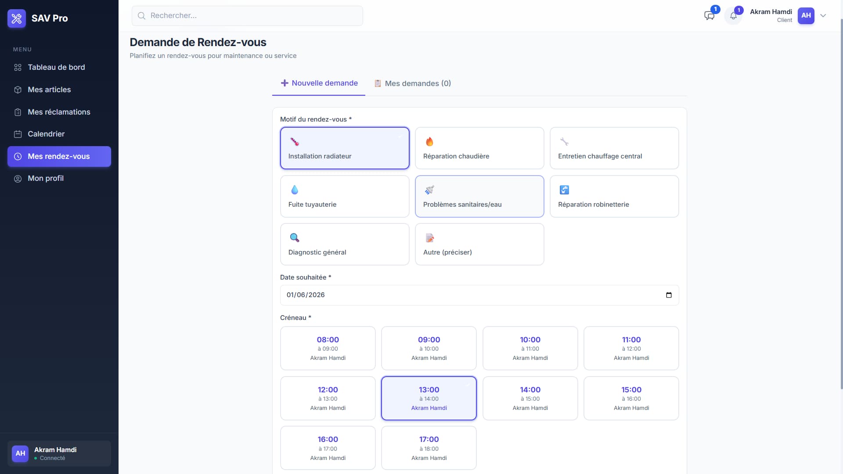843x474 pixels.
Task: Select the 10:00 à 11:00 time slot
Action: [x=530, y=348]
